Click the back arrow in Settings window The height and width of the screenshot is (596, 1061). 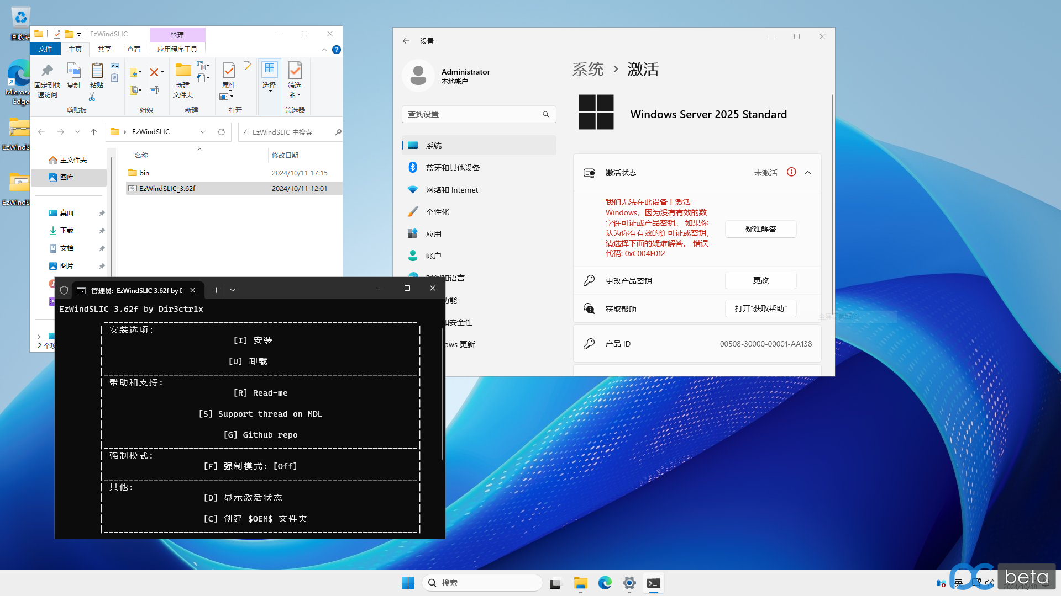(x=406, y=41)
